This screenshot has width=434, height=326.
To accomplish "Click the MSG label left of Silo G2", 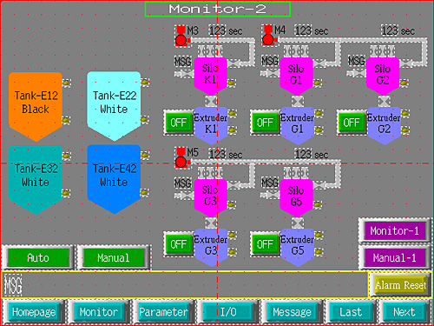I will pyautogui.click(x=356, y=61).
